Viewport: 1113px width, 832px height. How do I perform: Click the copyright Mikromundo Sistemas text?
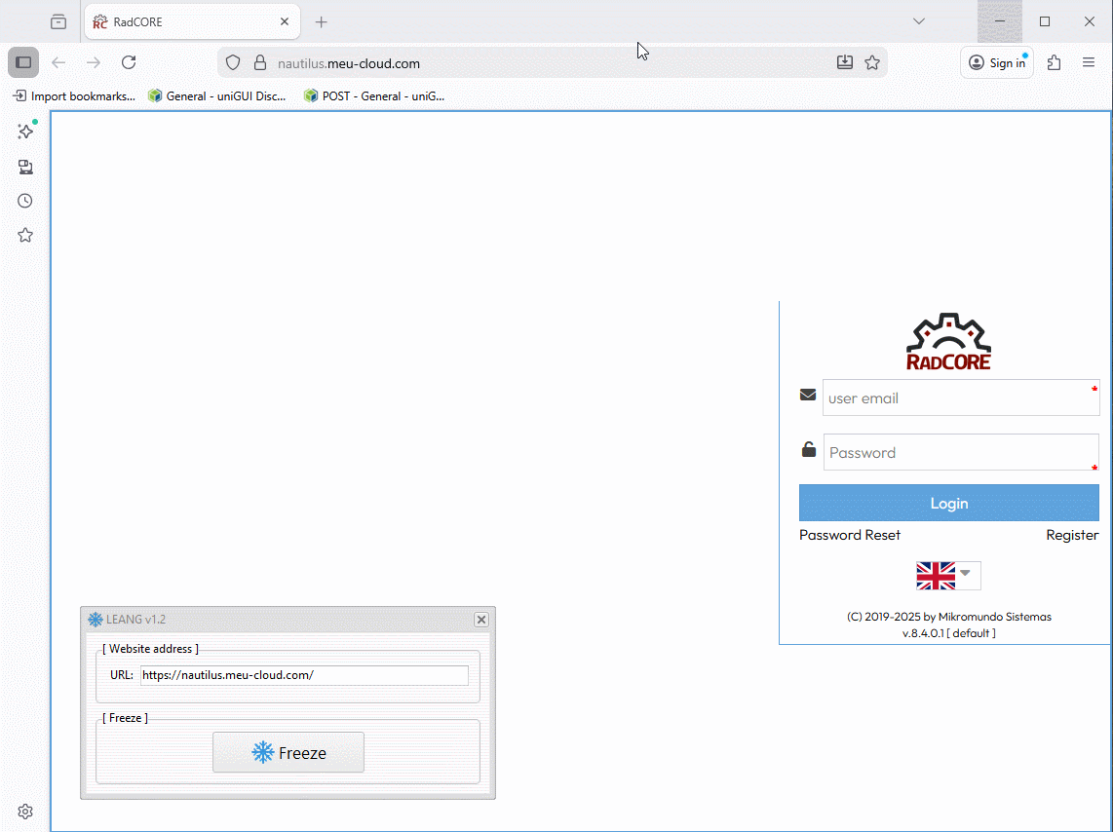tap(949, 617)
